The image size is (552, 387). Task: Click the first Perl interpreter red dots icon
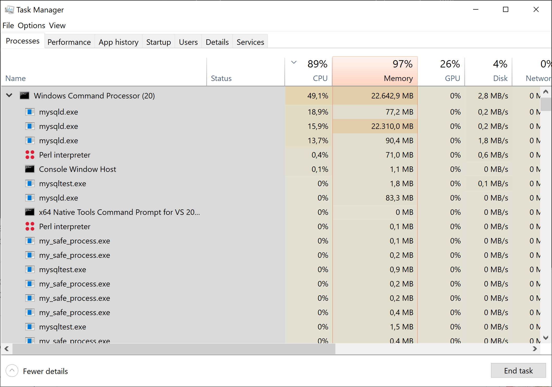coord(30,155)
